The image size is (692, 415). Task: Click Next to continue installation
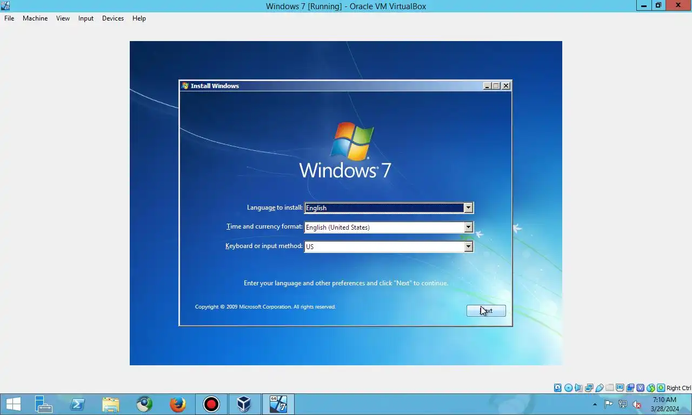tap(486, 311)
